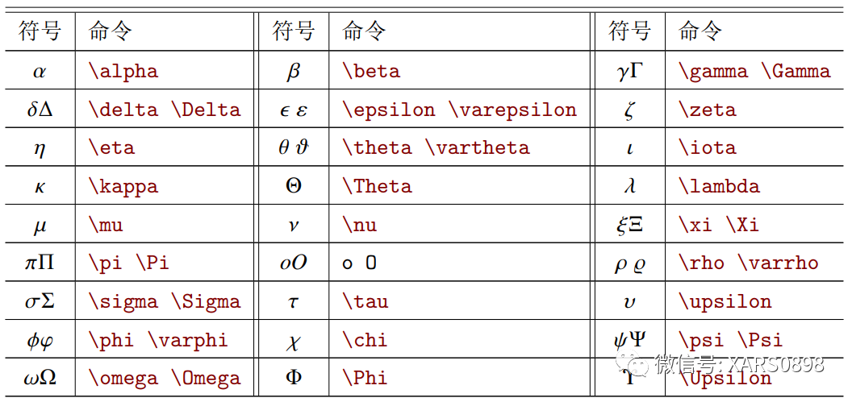Click the capital Theta symbol
The height and width of the screenshot is (402, 852).
point(294,186)
